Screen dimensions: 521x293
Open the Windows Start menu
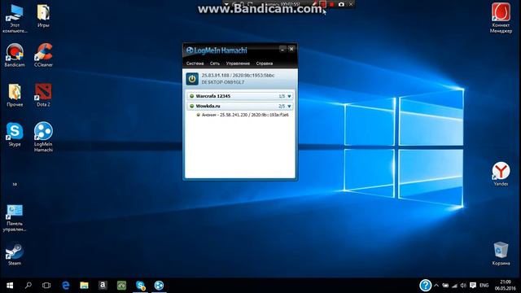coord(10,286)
